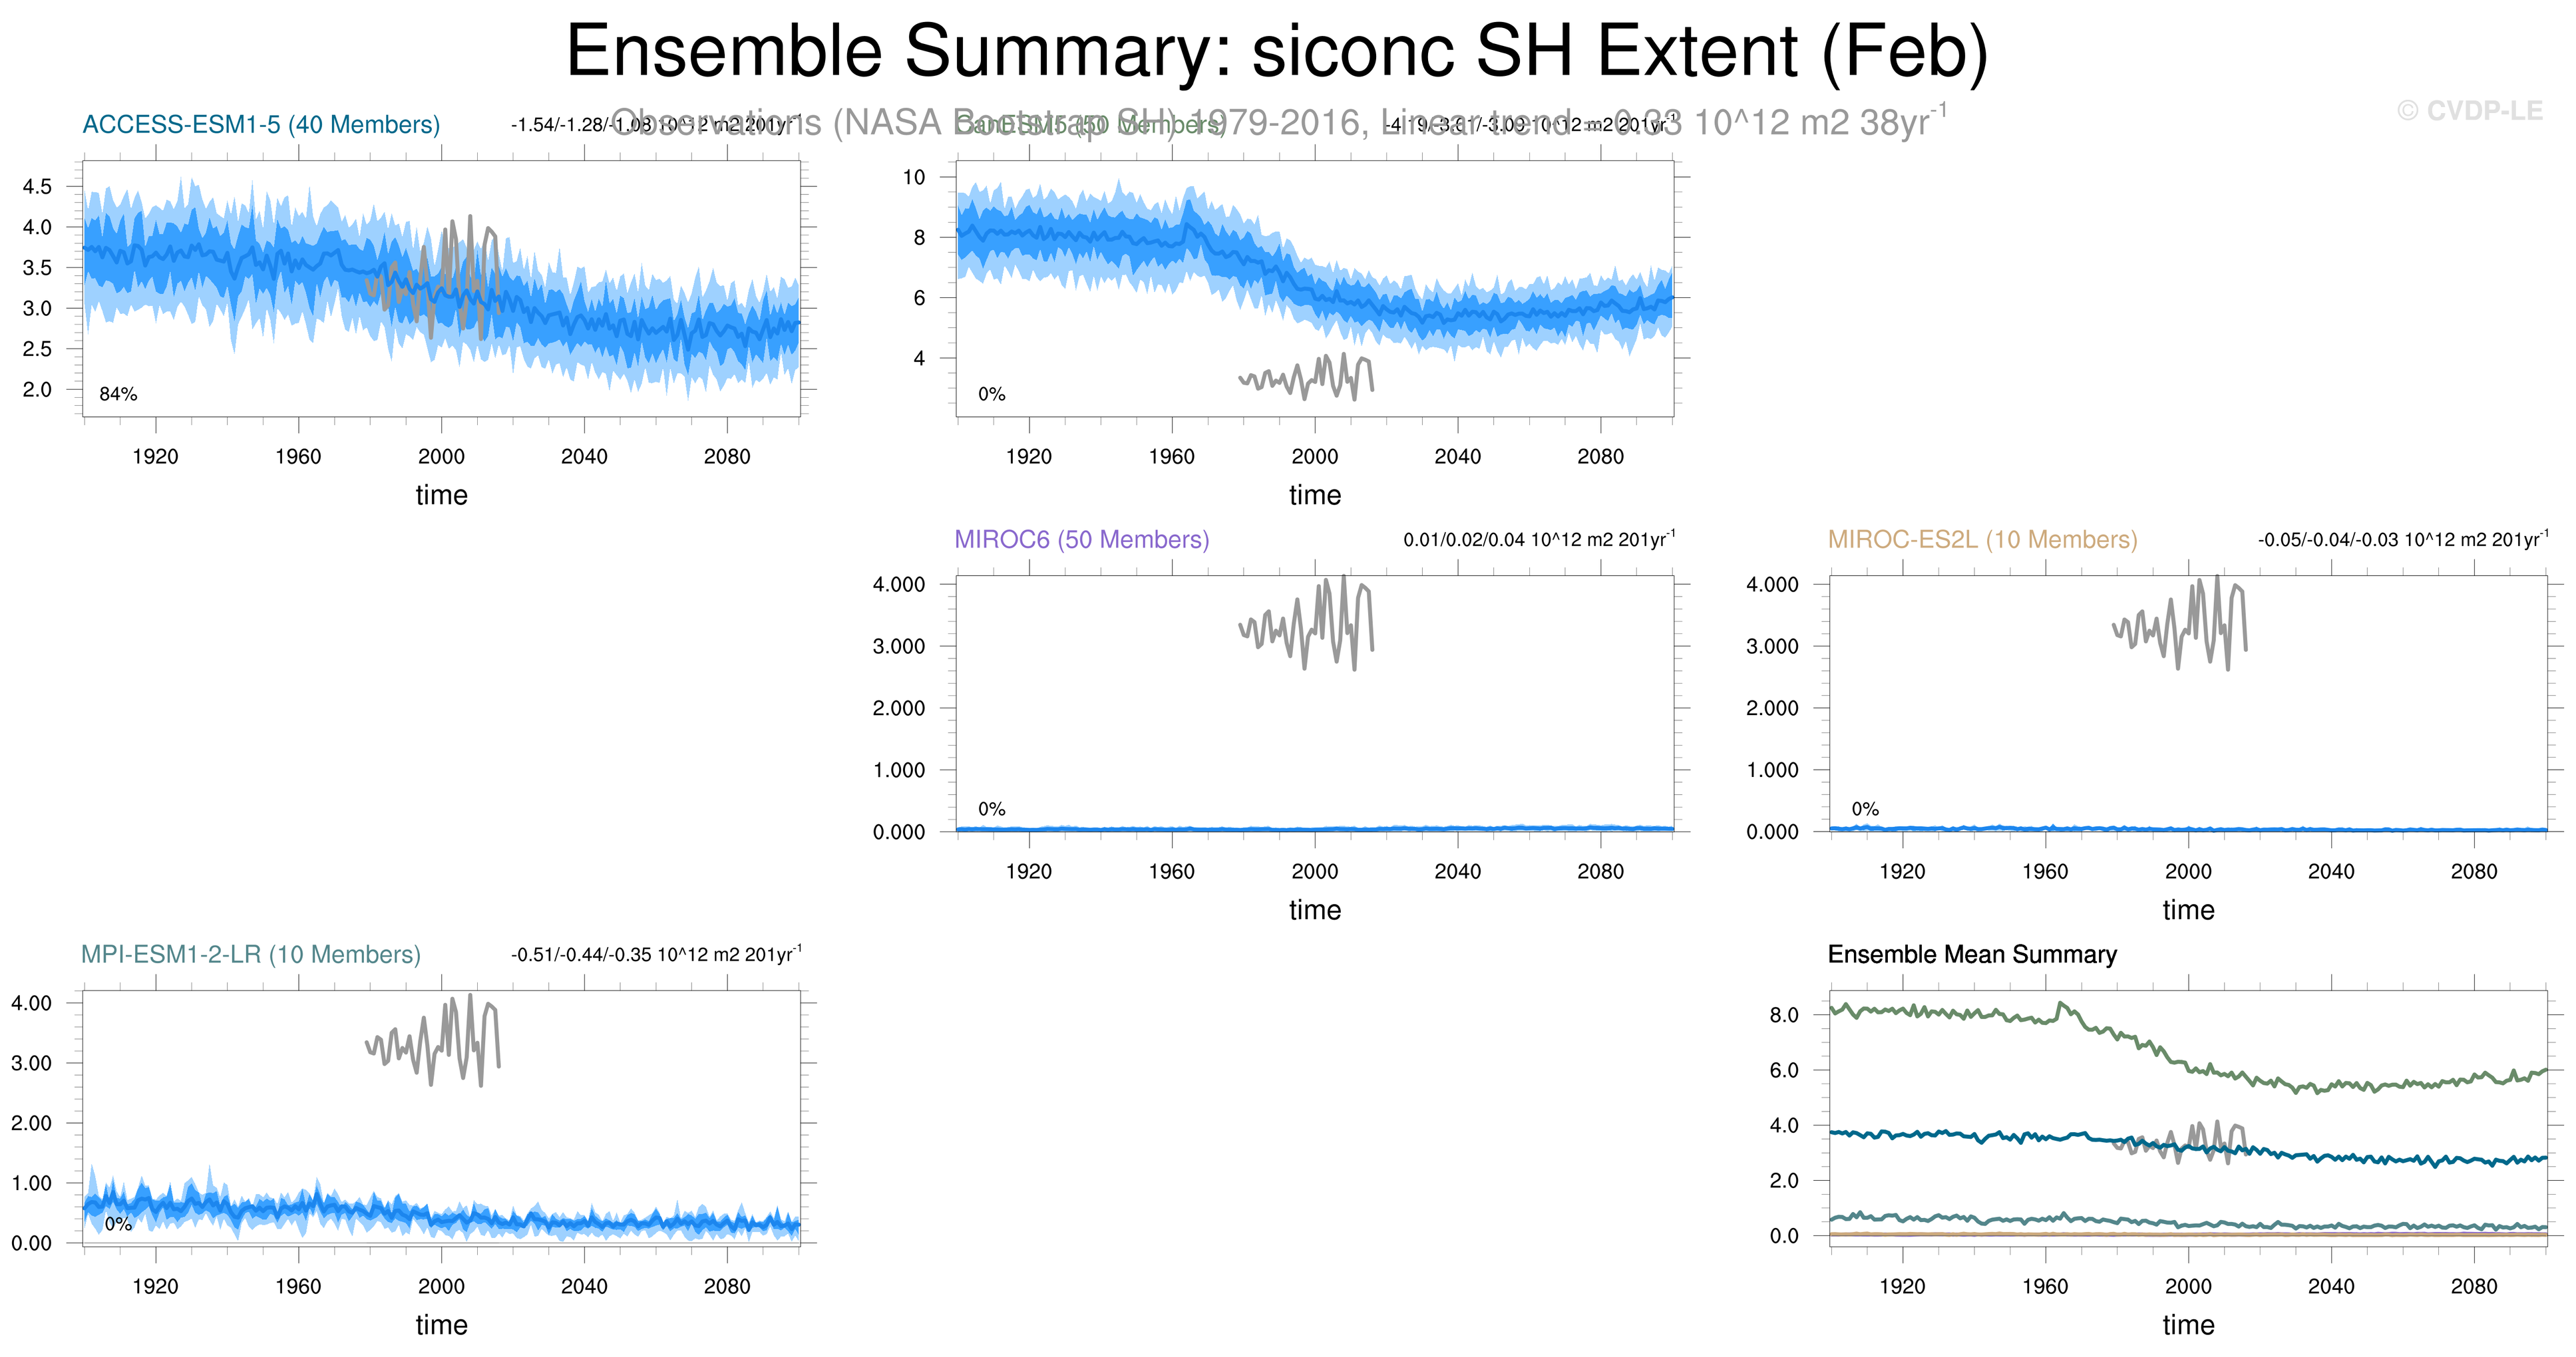Click the 0% label in MIROC-ES2L plot

tap(1865, 810)
